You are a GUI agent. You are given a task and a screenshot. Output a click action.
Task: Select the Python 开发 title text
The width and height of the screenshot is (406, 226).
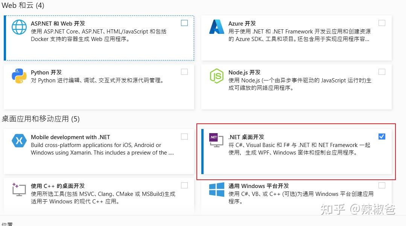click(46, 73)
